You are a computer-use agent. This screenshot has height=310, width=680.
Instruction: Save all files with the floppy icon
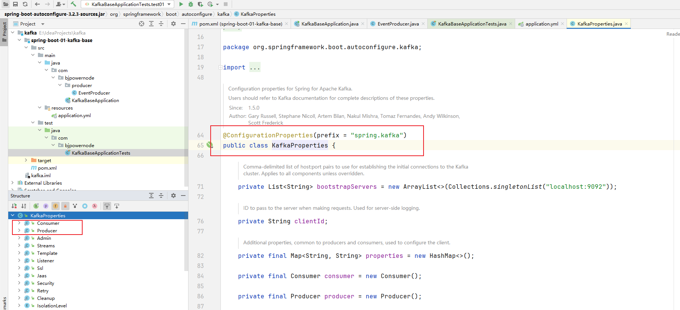click(x=15, y=4)
